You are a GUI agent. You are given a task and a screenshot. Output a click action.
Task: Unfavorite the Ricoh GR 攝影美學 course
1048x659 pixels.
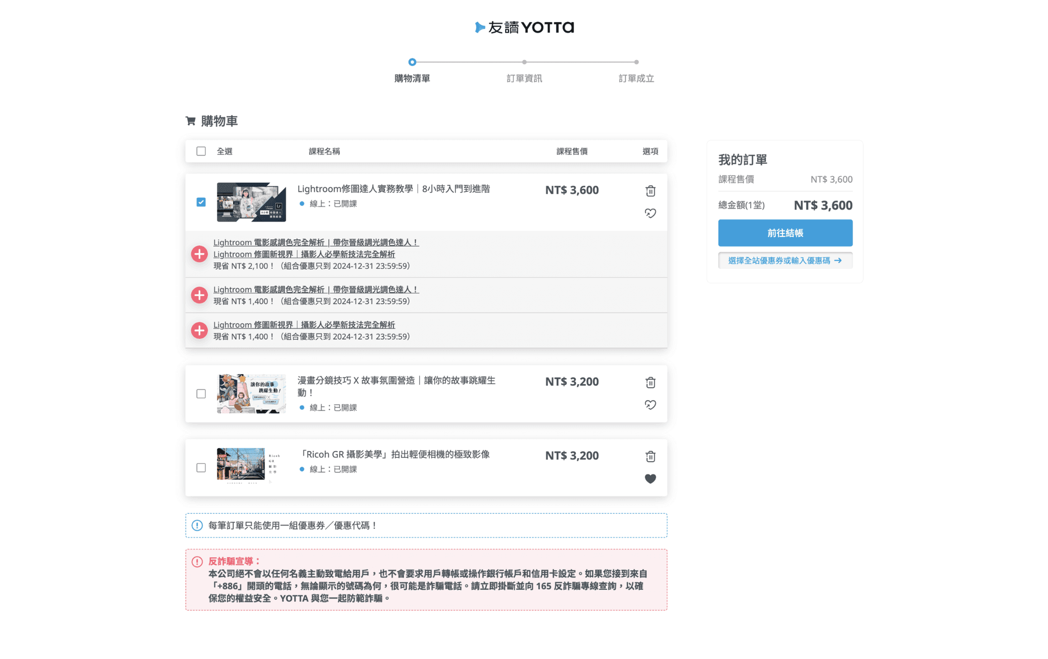coord(650,478)
